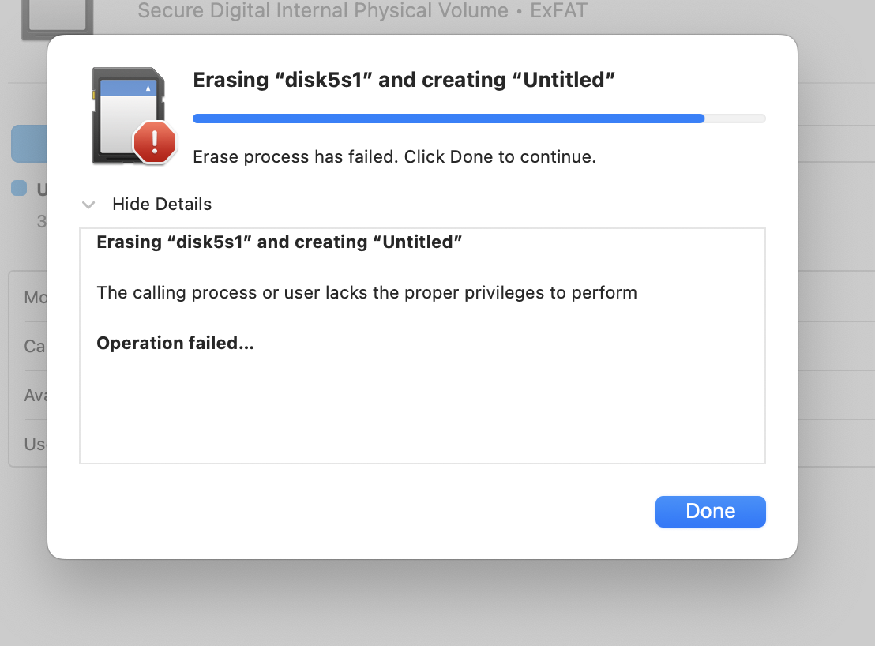
Task: Click the dialog title about erasing disk5s1
Action: [x=404, y=80]
